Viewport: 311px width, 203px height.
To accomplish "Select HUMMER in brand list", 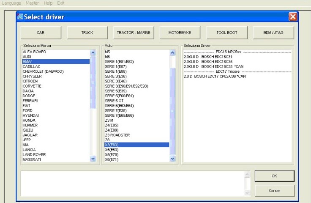I will 56,125.
